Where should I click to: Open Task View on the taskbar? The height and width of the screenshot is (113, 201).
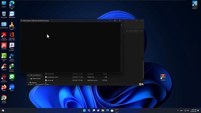click(94, 110)
